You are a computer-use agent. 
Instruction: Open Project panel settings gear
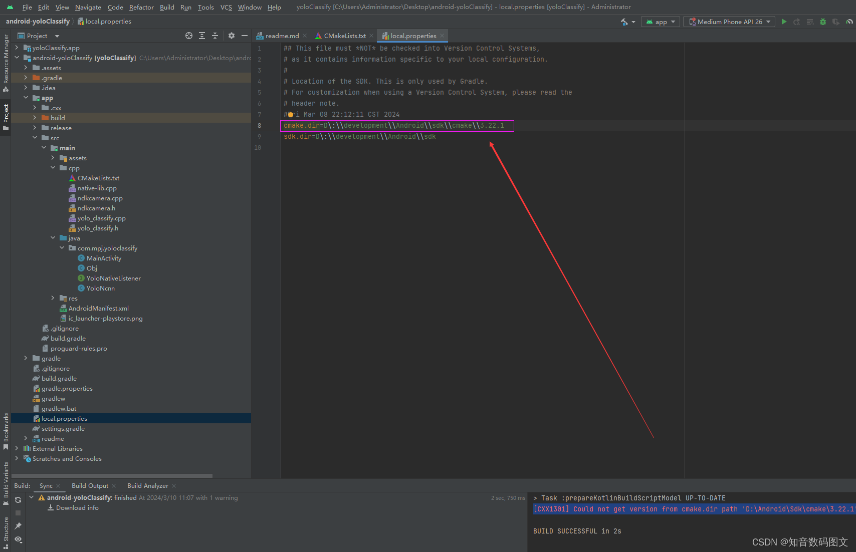[232, 36]
